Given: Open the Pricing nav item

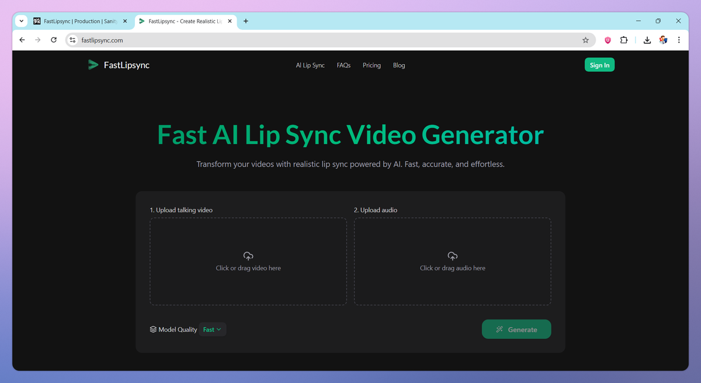Looking at the screenshot, I should pyautogui.click(x=372, y=65).
